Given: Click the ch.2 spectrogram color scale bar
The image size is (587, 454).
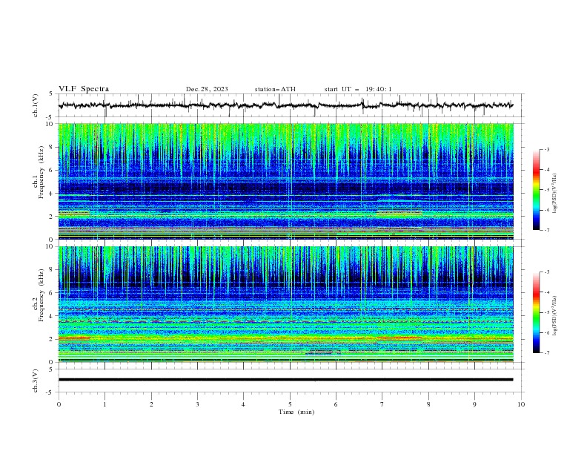Looking at the screenshot, I should [x=537, y=312].
